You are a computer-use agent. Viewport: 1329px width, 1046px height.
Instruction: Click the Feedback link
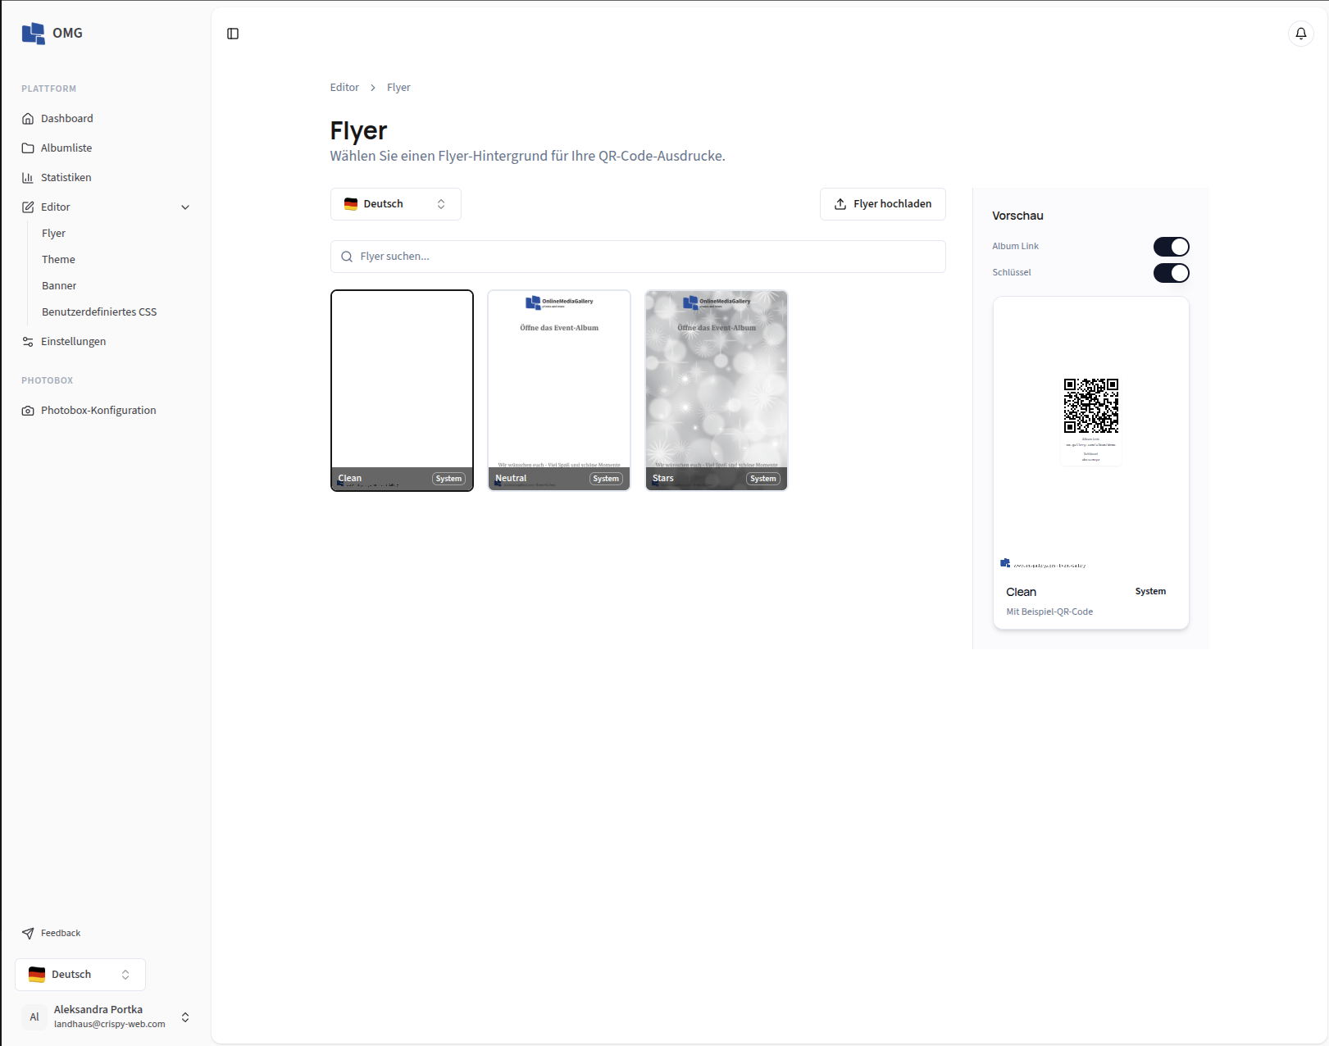click(x=61, y=934)
